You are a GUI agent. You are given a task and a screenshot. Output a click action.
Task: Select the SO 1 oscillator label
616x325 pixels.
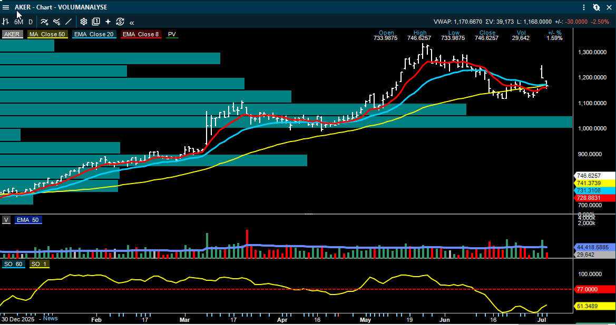39,264
